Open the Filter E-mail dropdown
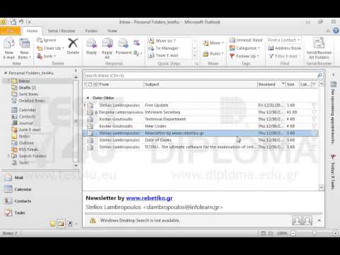 (284, 56)
